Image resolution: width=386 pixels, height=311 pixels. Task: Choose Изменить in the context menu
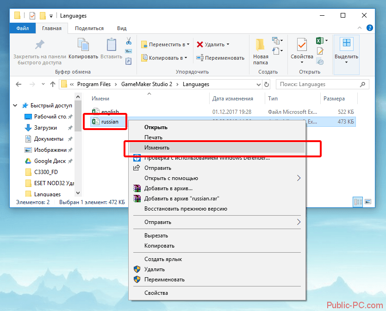click(157, 148)
